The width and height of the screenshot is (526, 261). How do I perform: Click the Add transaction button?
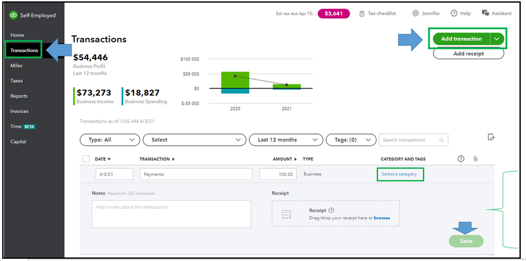click(x=461, y=39)
